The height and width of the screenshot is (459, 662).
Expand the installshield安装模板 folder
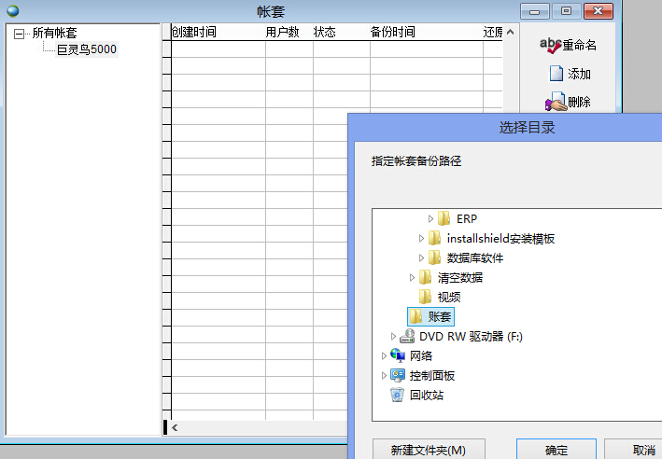click(422, 238)
